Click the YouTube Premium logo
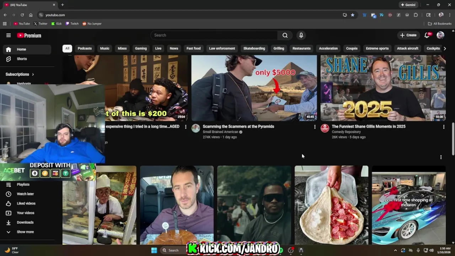 coord(29,36)
